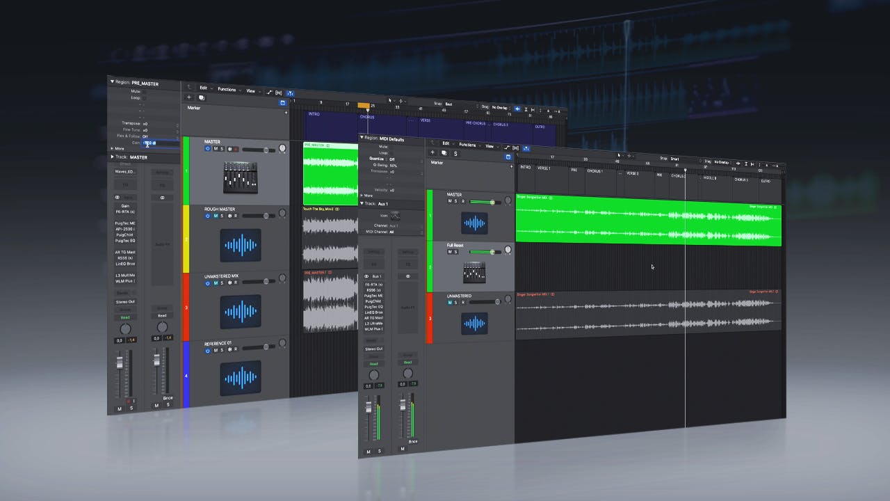Expand More under Region: MIDI Defaults

362,196
